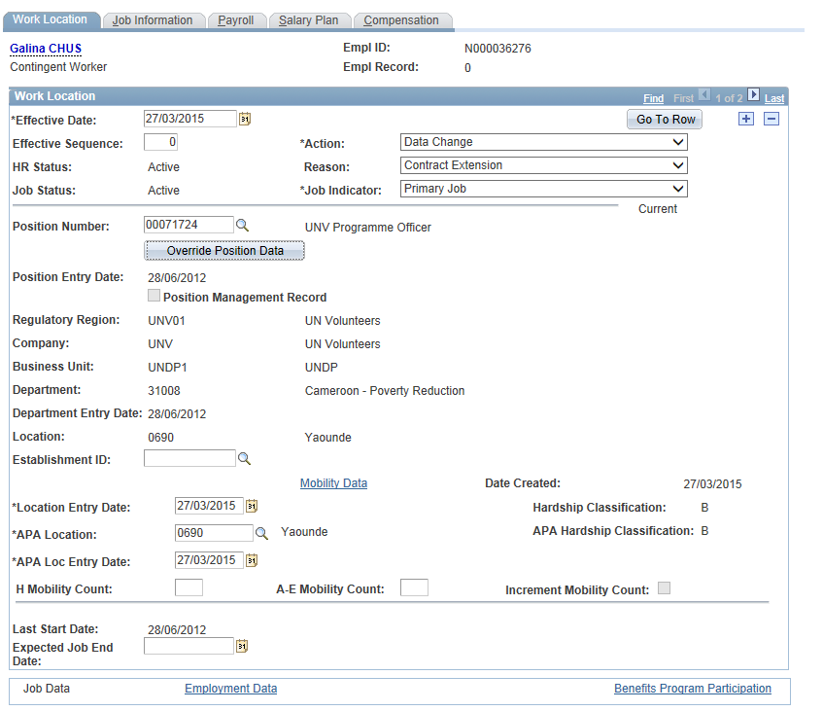Click Override Position Data button

point(224,251)
